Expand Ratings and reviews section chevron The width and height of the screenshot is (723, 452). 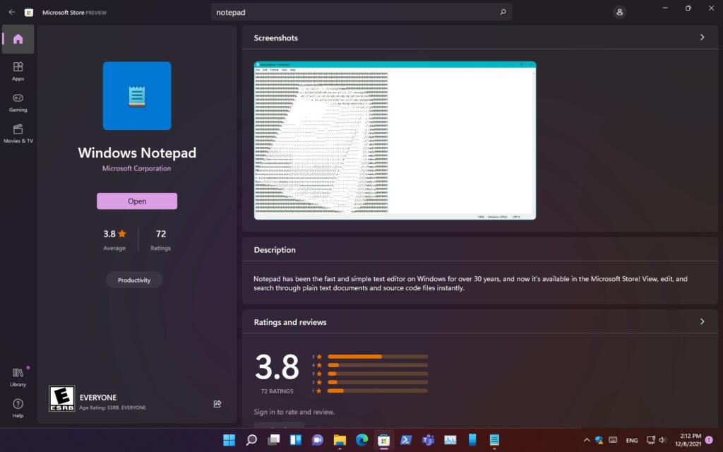702,321
